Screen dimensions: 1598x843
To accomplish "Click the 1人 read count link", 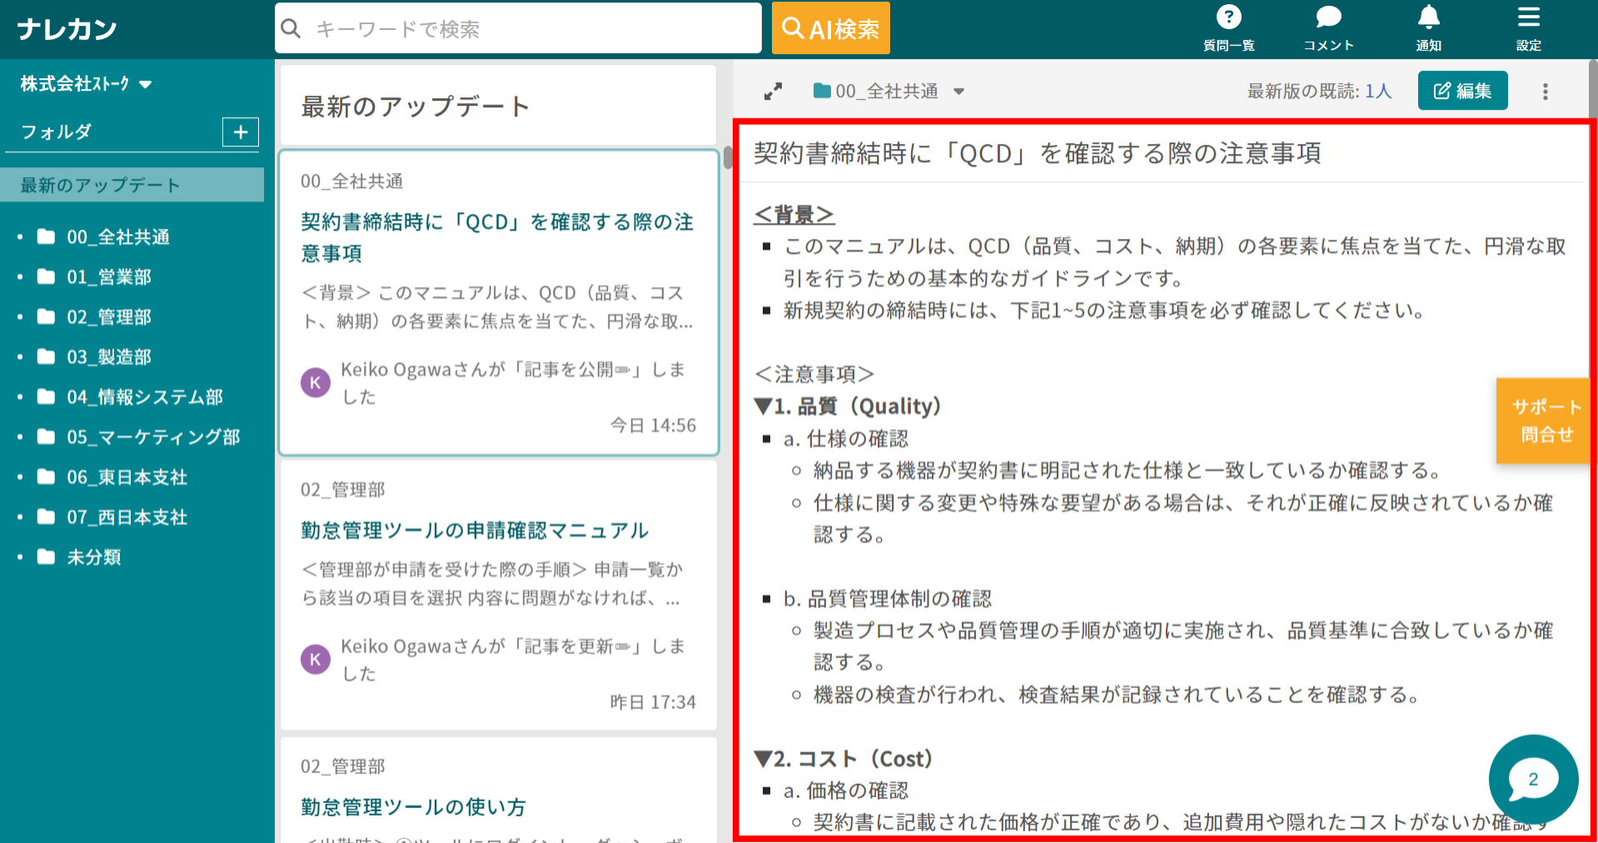I will [1378, 91].
